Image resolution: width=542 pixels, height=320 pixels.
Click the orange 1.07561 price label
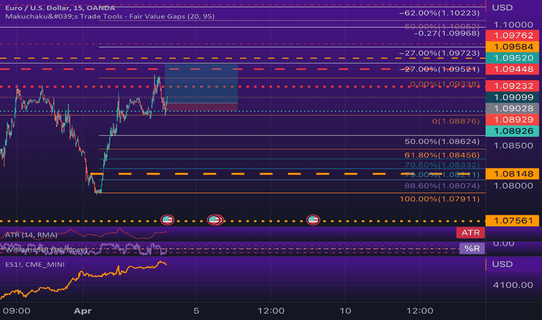pyautogui.click(x=512, y=221)
